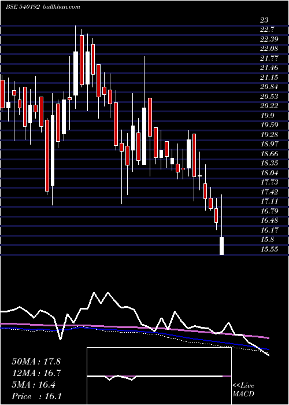Viewport: 289px width, 405px height.
Task: Click the '21.77' price axis label
Action: click(x=269, y=58)
